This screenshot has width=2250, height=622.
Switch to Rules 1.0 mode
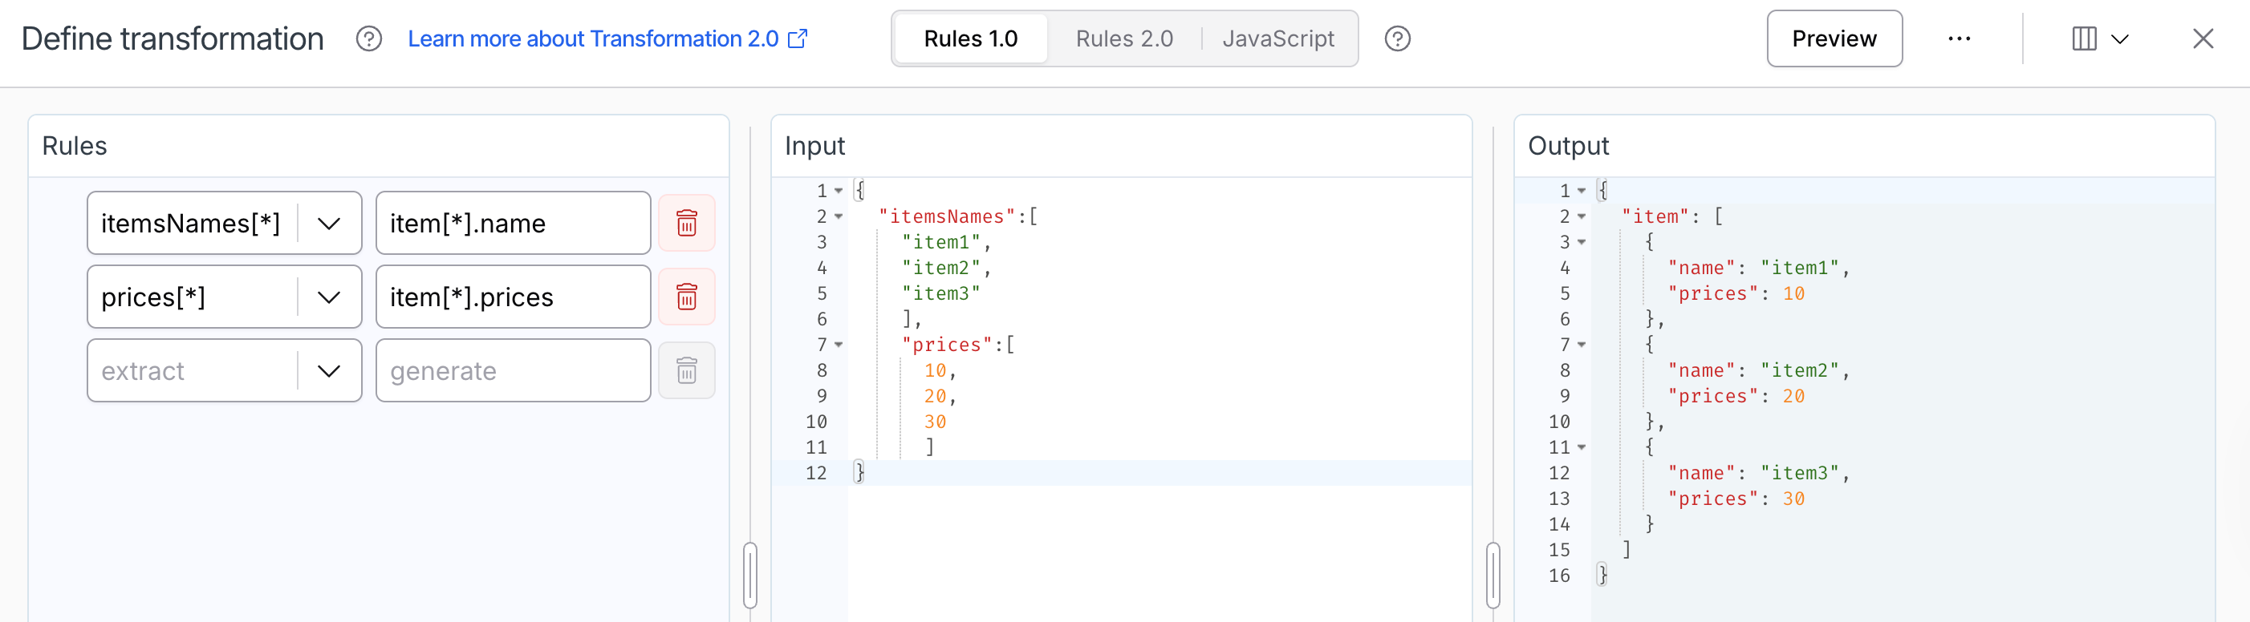970,39
